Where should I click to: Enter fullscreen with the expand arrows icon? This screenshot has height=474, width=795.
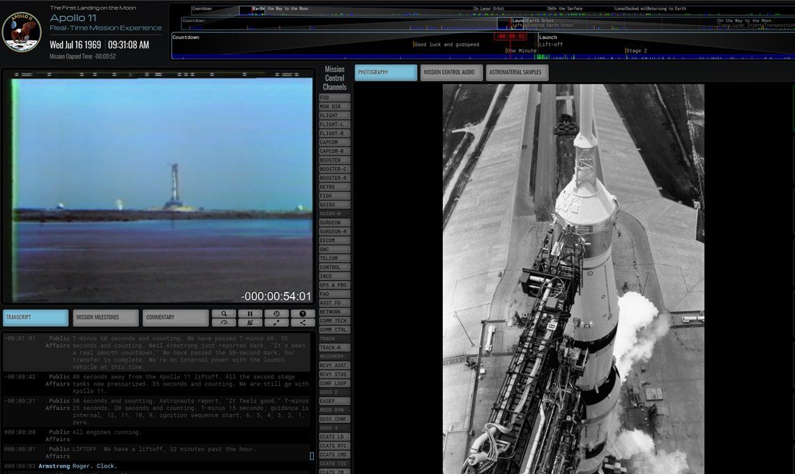[276, 323]
